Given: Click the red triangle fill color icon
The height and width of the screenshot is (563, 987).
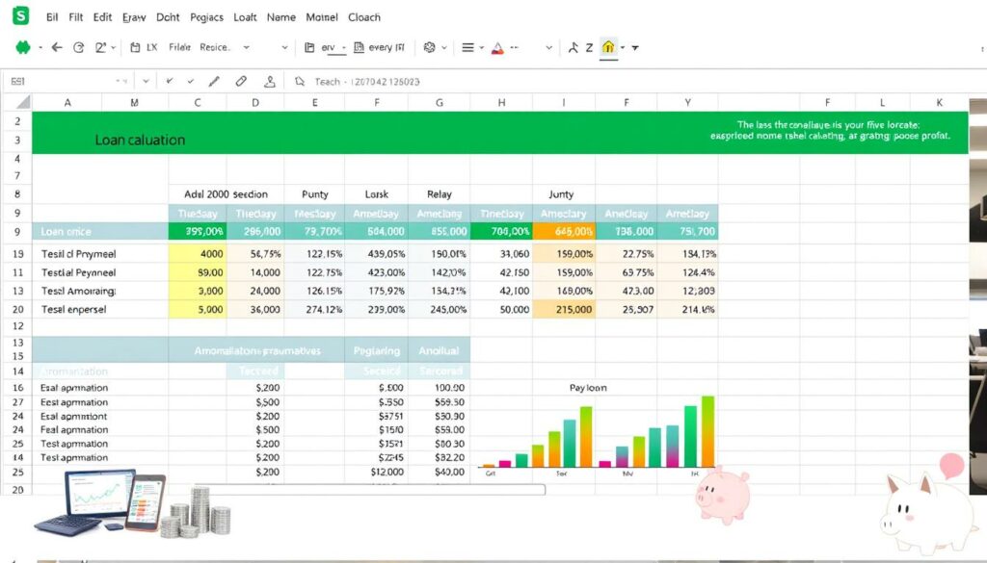Looking at the screenshot, I should pos(497,48).
